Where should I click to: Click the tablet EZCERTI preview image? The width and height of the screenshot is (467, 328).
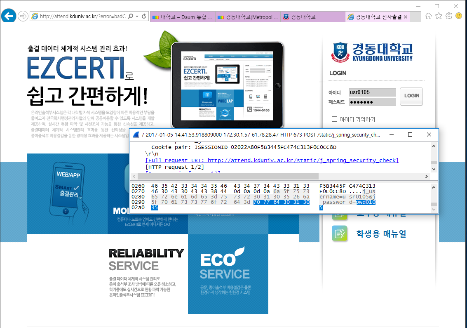(227, 85)
